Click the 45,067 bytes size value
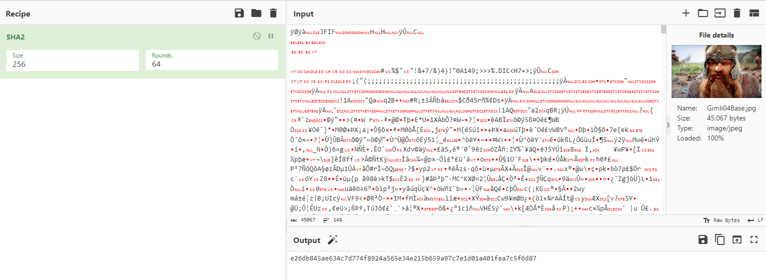This screenshot has height=280, width=766. pos(727,118)
